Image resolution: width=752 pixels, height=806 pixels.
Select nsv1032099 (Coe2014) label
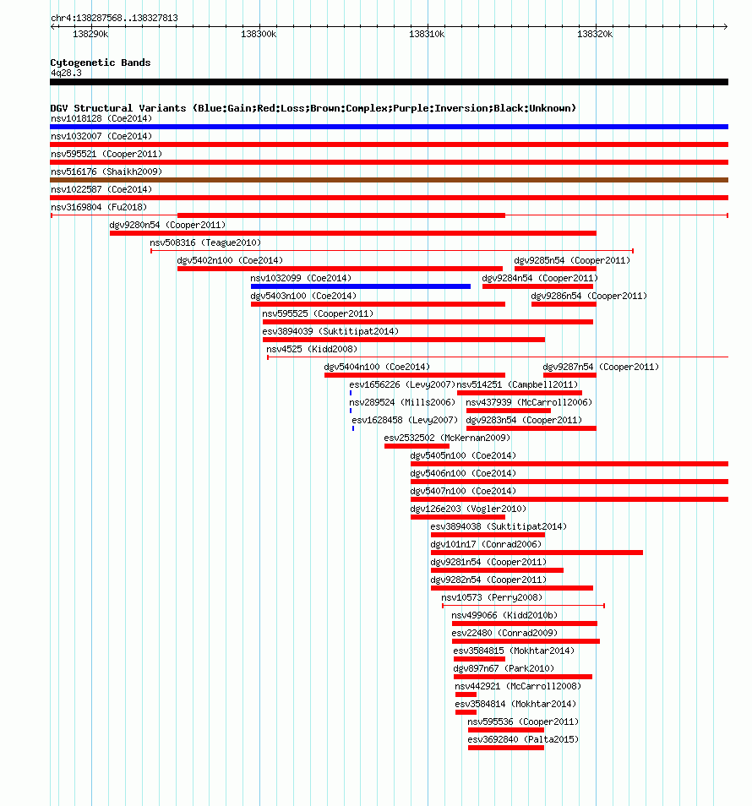[301, 278]
